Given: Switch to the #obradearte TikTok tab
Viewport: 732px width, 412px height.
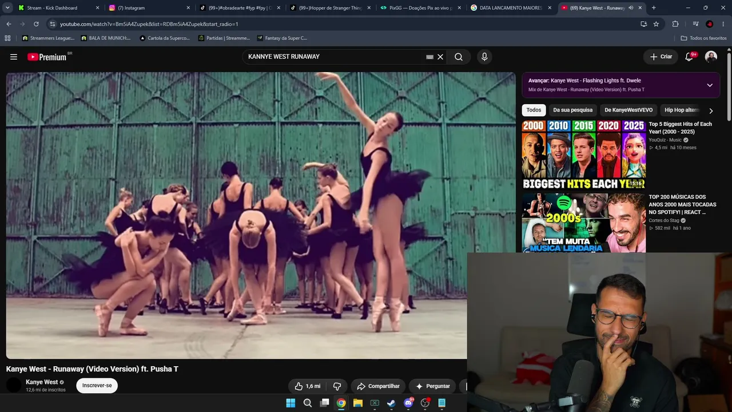Looking at the screenshot, I should pos(240,8).
